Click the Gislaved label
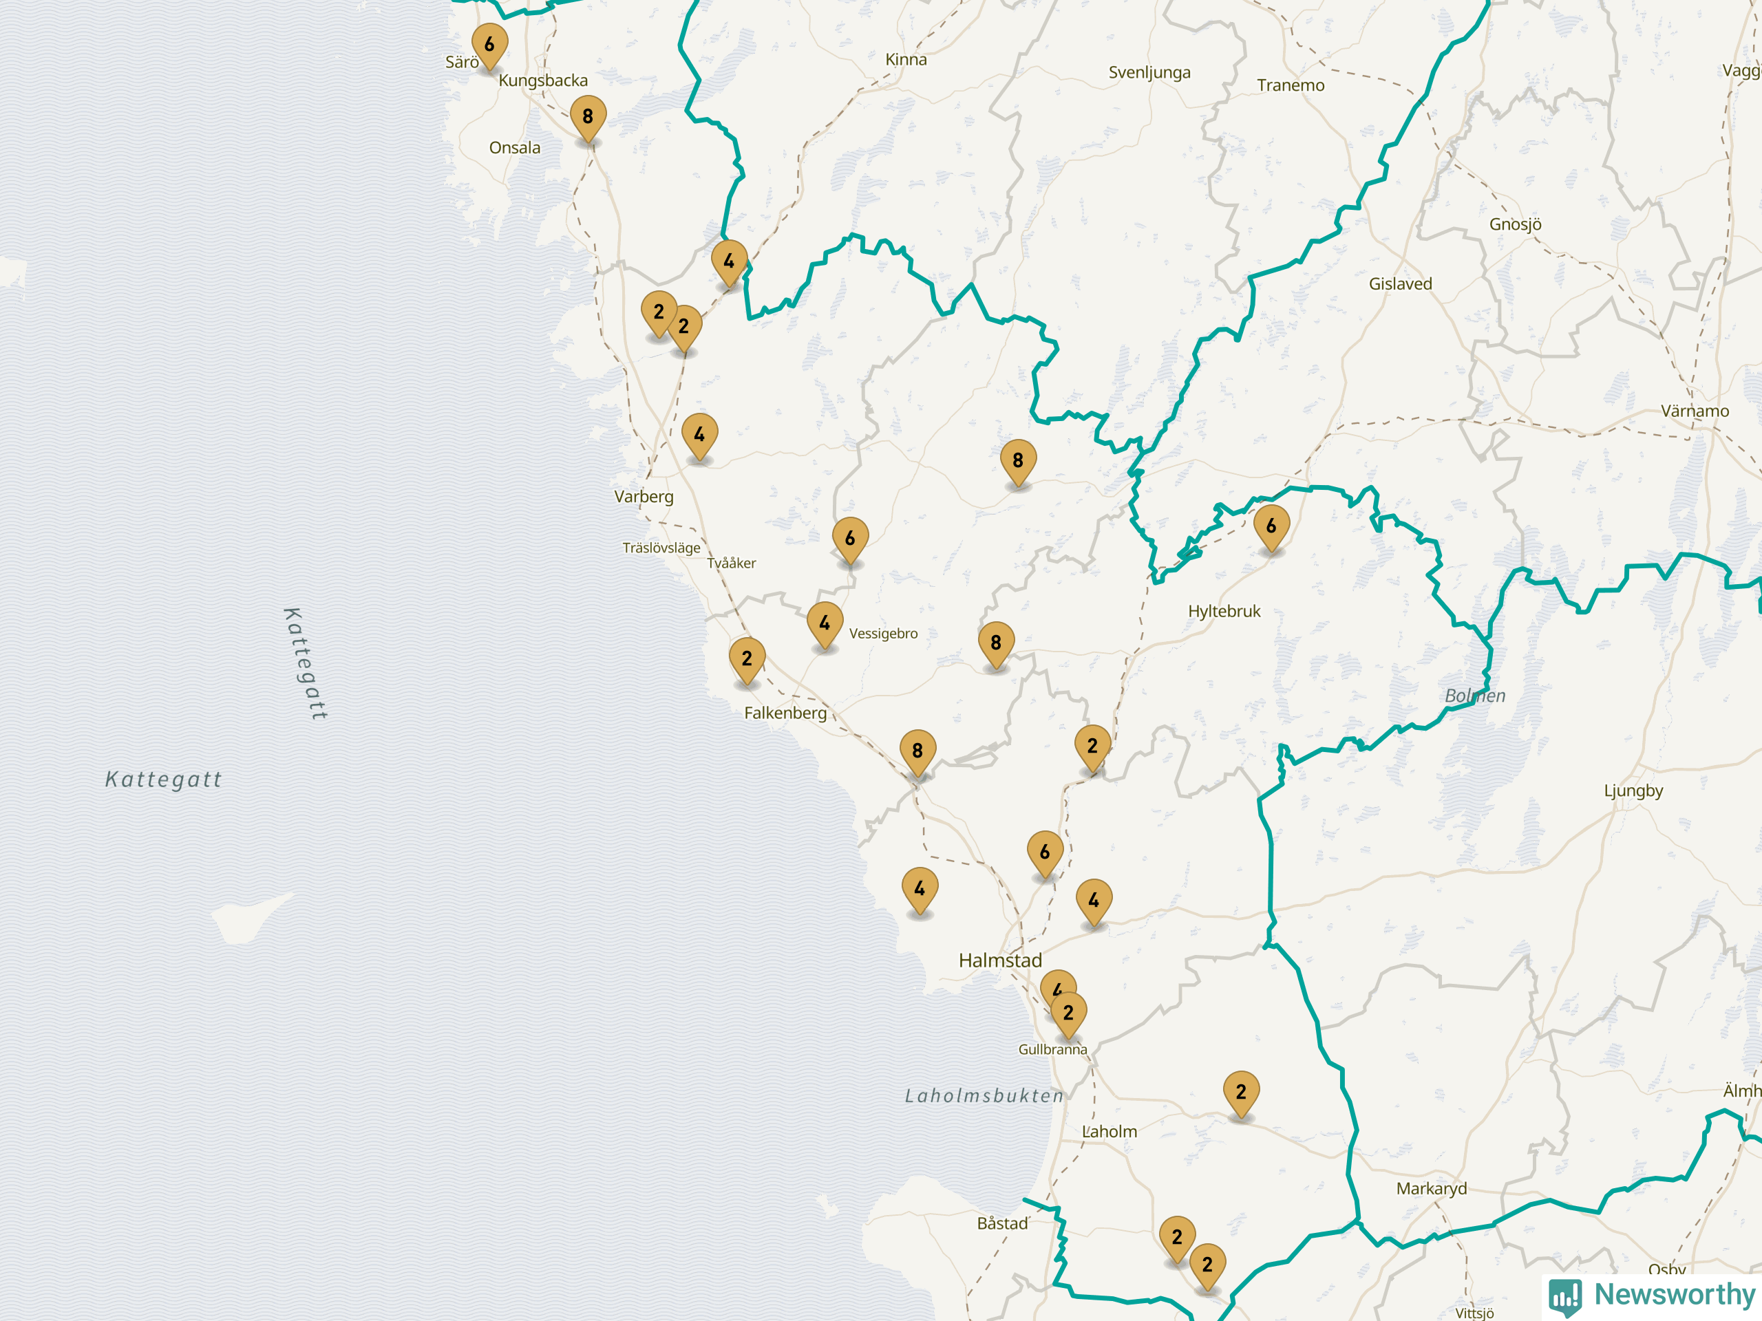Screen dimensions: 1762x1321 pos(1401,284)
